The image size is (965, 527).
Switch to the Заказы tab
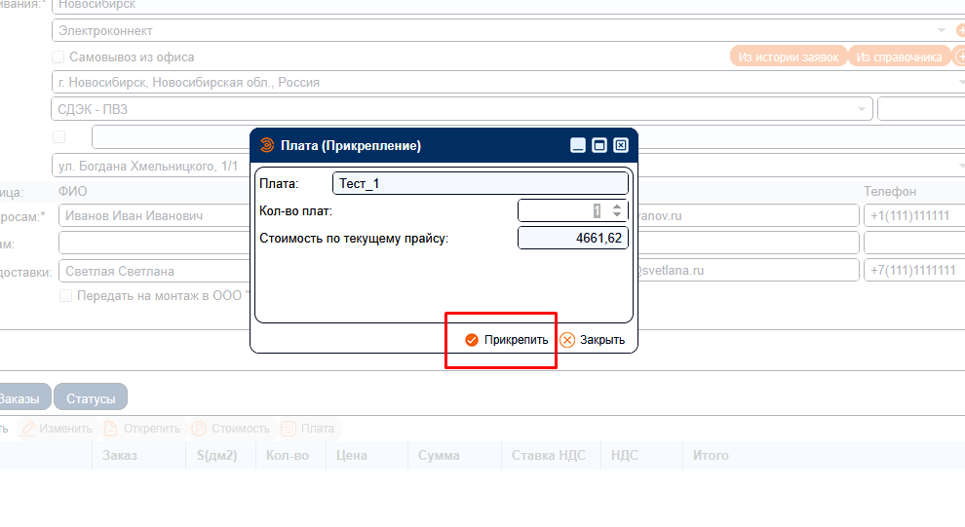(19, 397)
